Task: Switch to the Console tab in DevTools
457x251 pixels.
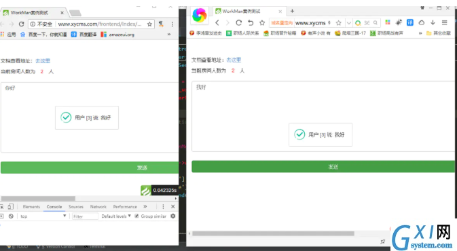Action: tap(54, 207)
